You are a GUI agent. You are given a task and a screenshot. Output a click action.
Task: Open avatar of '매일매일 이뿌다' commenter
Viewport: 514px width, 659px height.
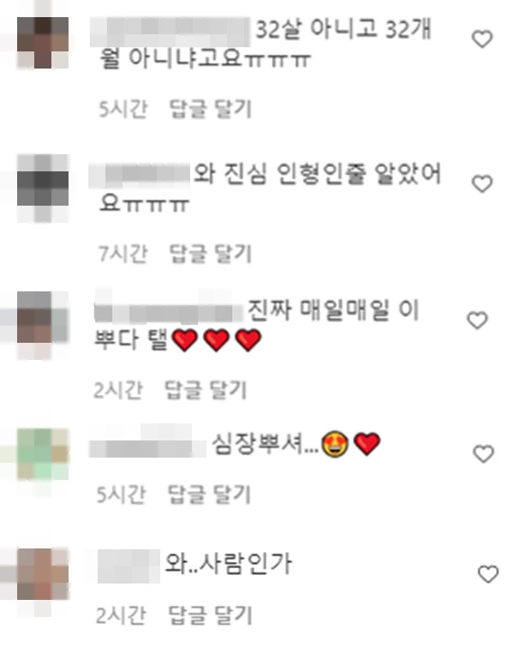43,317
